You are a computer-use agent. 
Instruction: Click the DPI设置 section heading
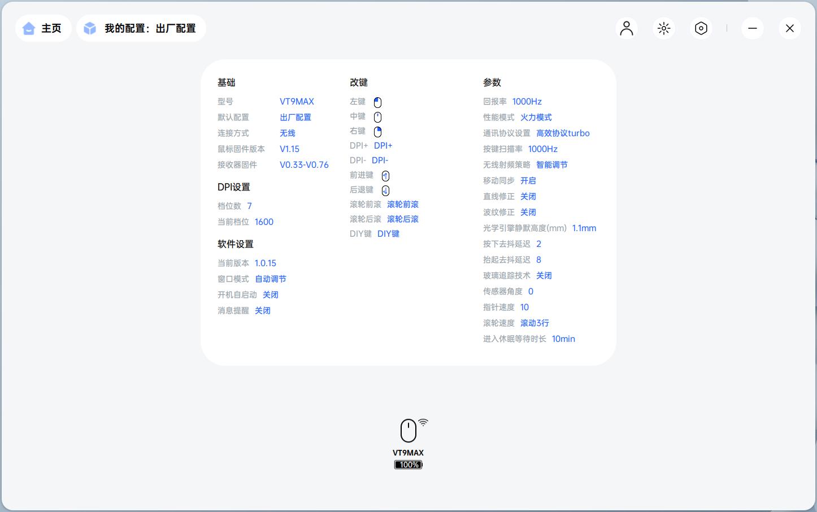[234, 187]
